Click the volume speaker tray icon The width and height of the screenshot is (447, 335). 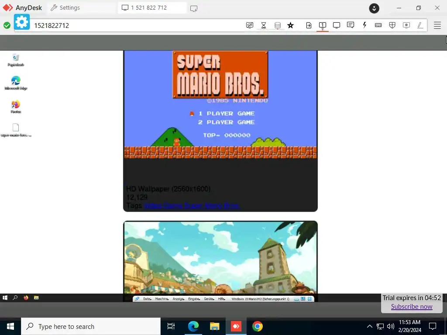(x=391, y=326)
